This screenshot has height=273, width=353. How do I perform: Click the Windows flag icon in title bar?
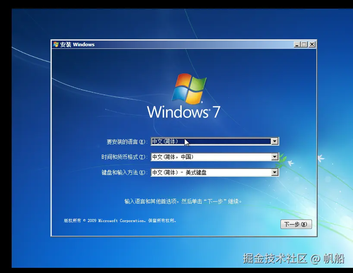pyautogui.click(x=56, y=44)
